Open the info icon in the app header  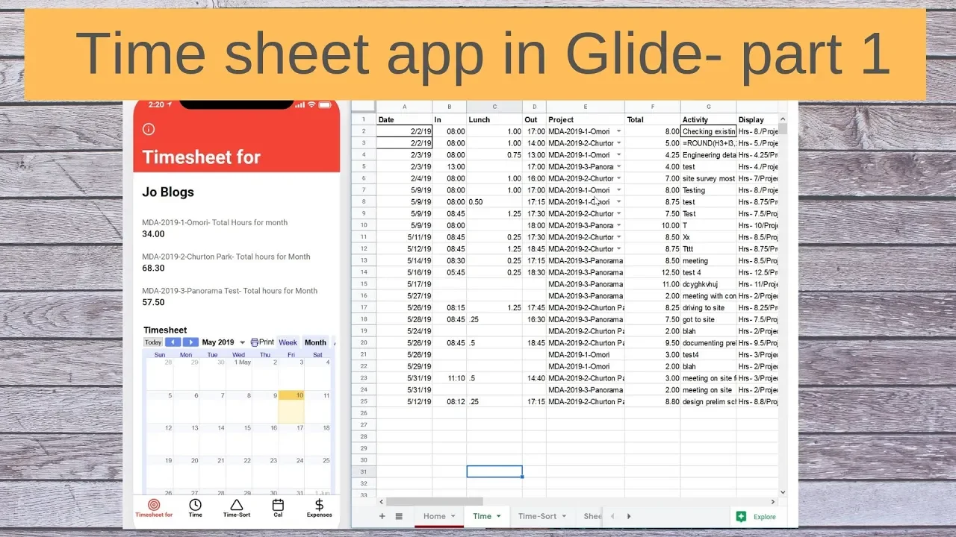(x=149, y=129)
